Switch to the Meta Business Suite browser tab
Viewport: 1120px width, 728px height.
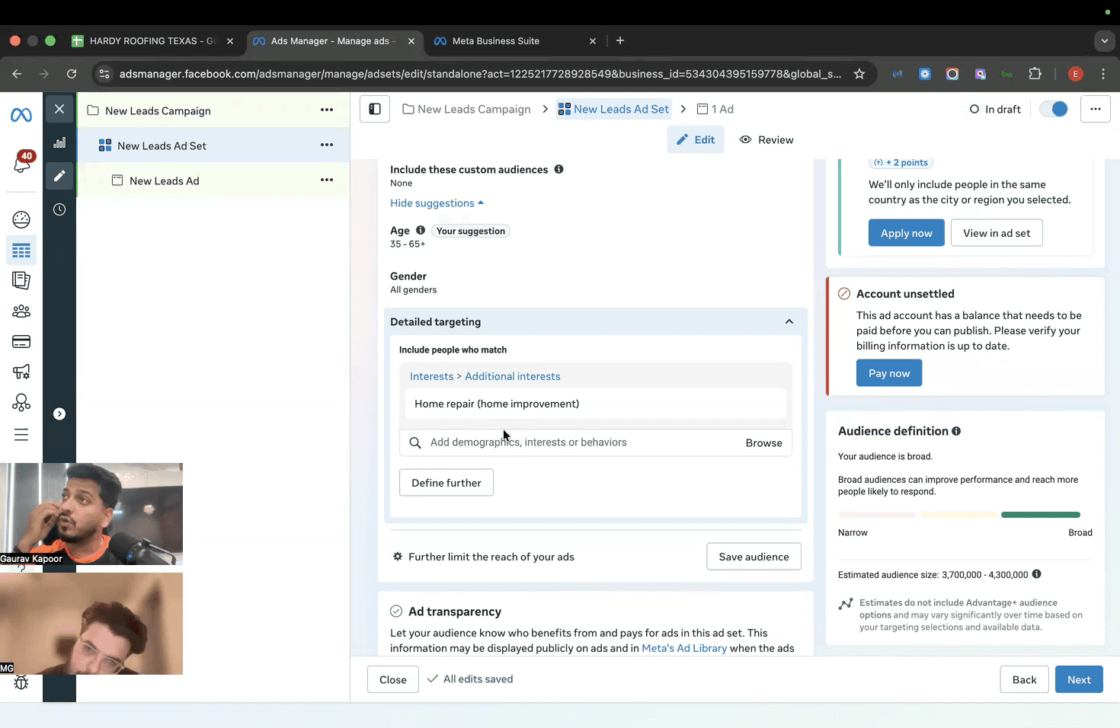[x=496, y=41]
